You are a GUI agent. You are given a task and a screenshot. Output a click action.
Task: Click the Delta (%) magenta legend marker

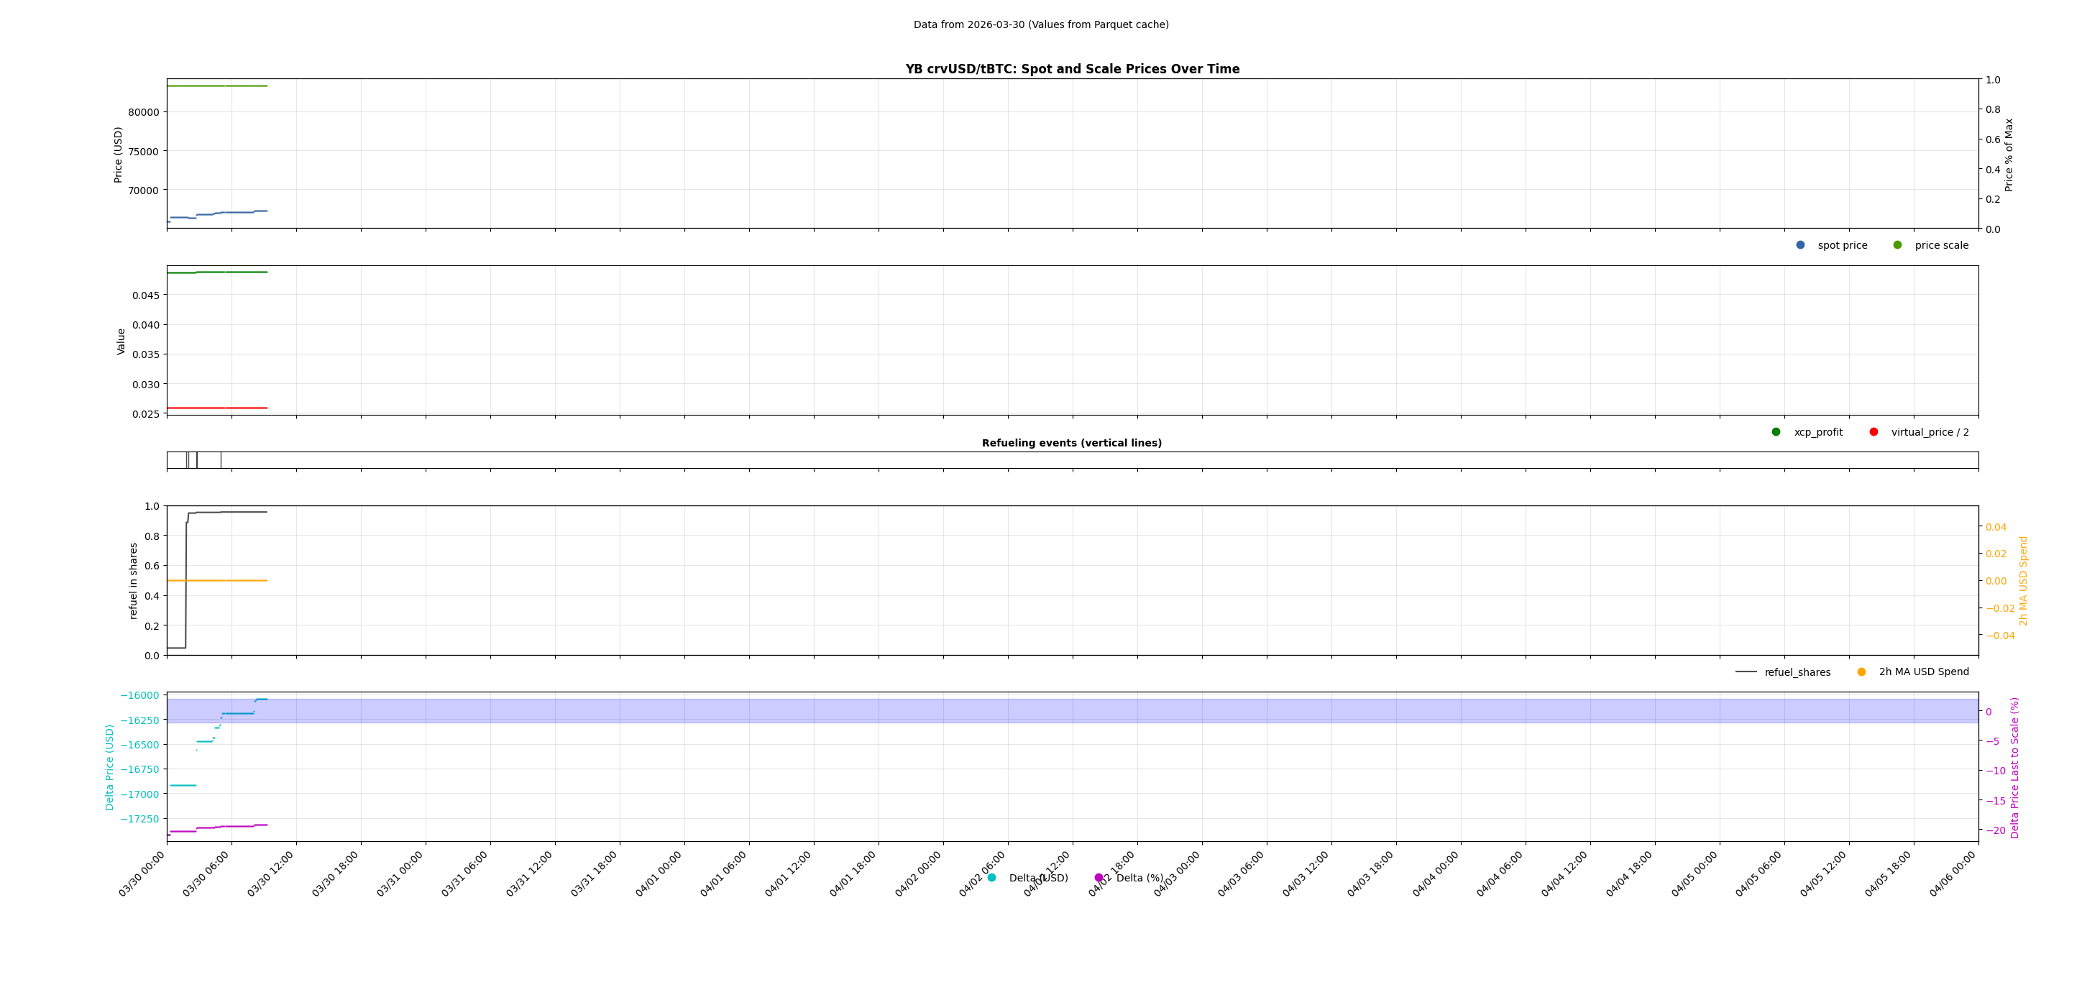click(x=1099, y=876)
